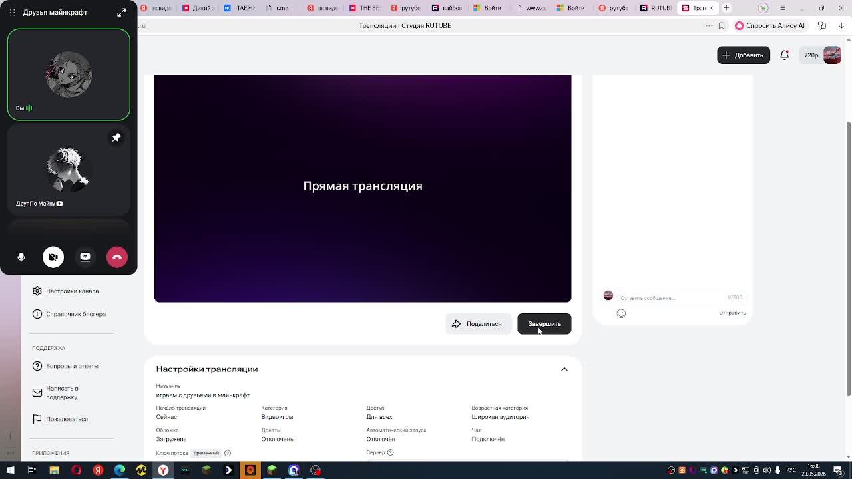Open the address bar three-dots menu
The image size is (852, 479).
click(x=709, y=25)
